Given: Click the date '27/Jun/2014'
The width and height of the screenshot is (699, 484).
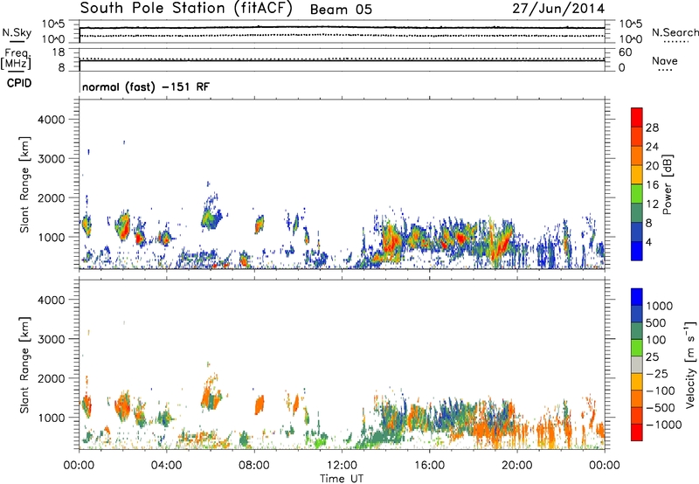Looking at the screenshot, I should (558, 9).
